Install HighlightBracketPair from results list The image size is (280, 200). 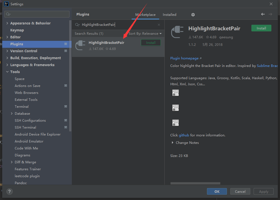tap(151, 43)
